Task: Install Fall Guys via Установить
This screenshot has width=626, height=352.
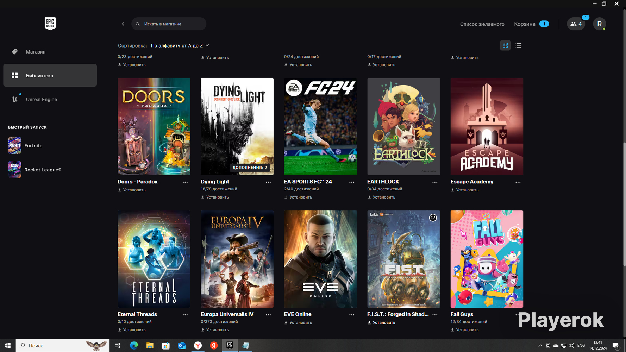Action: tap(465, 330)
